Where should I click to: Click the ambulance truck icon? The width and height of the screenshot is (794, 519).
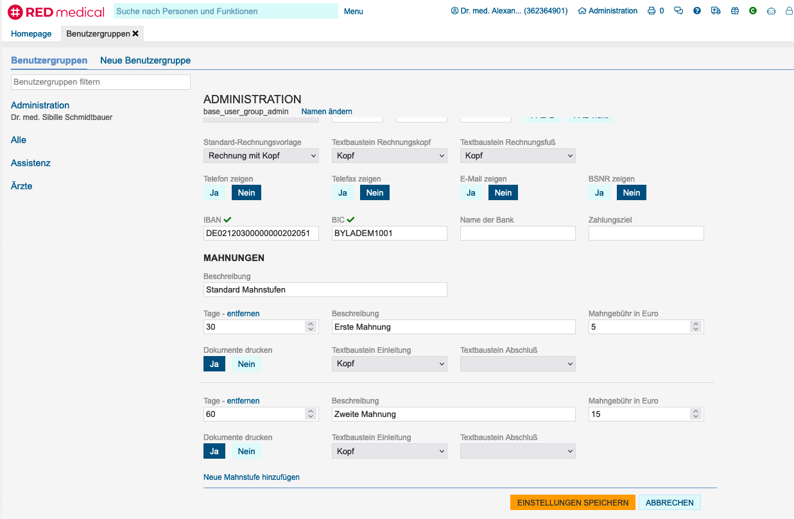[716, 11]
